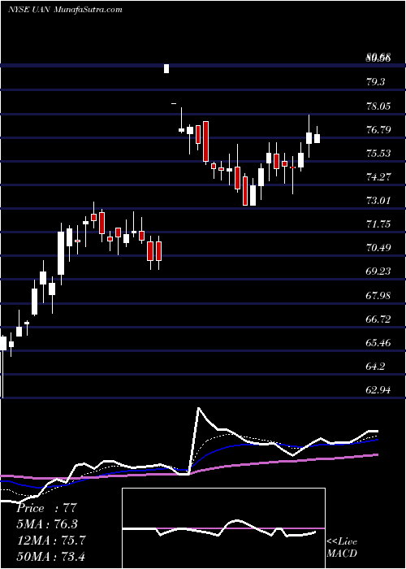Click the MACD inset chart panel

[x=223, y=528]
